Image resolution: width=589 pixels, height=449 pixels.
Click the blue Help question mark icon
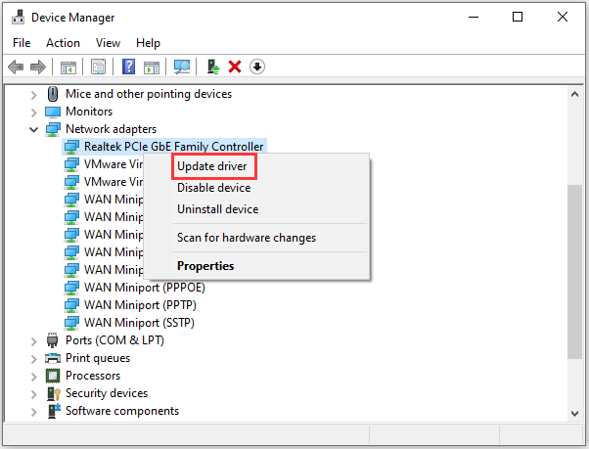point(128,67)
